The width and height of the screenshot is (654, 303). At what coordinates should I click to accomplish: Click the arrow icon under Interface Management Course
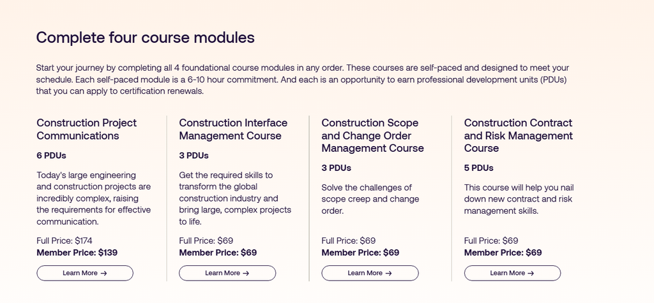point(246,273)
